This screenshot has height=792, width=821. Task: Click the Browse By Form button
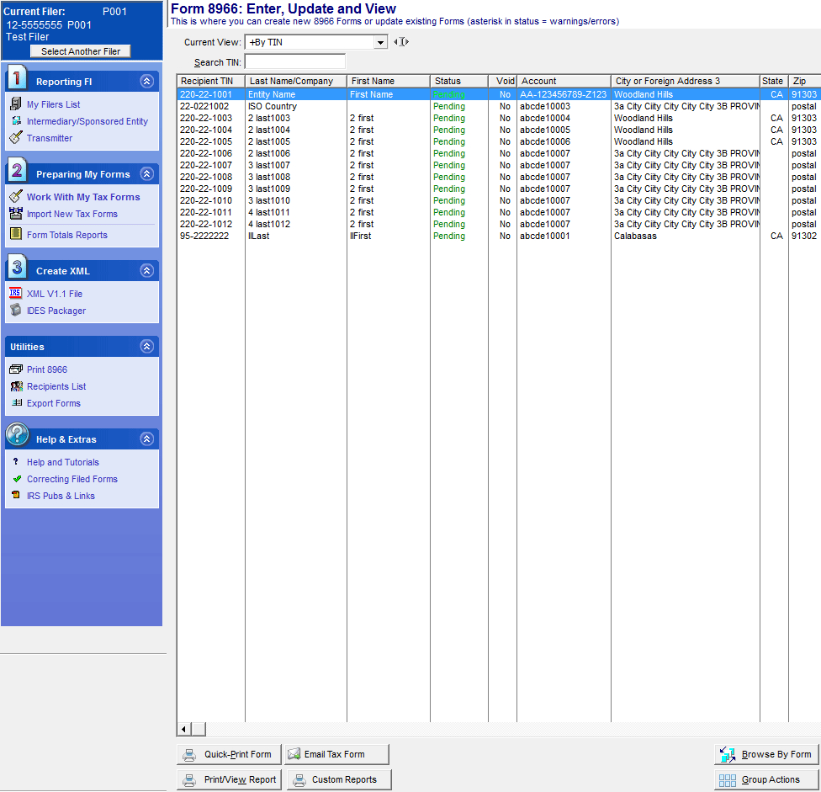[766, 754]
